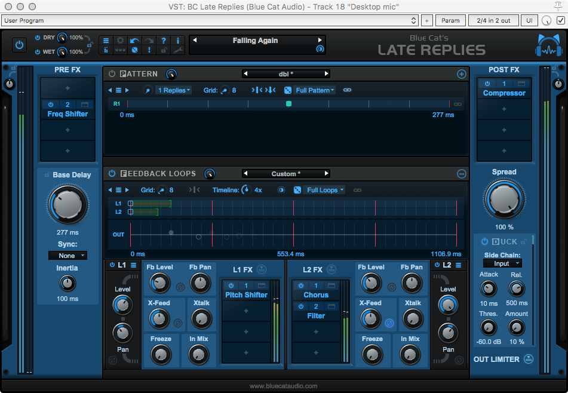This screenshot has height=393, width=568.
Task: Open the L1 loop menu icon
Action: click(x=133, y=265)
